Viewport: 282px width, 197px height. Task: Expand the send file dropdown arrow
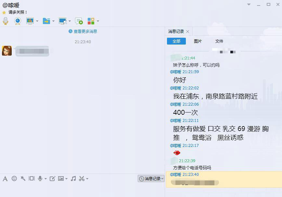coord(53,21)
